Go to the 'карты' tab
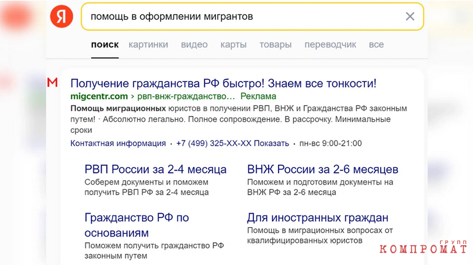 [x=234, y=45]
